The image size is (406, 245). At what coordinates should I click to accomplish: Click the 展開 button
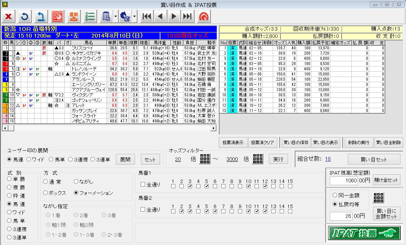tap(125, 159)
